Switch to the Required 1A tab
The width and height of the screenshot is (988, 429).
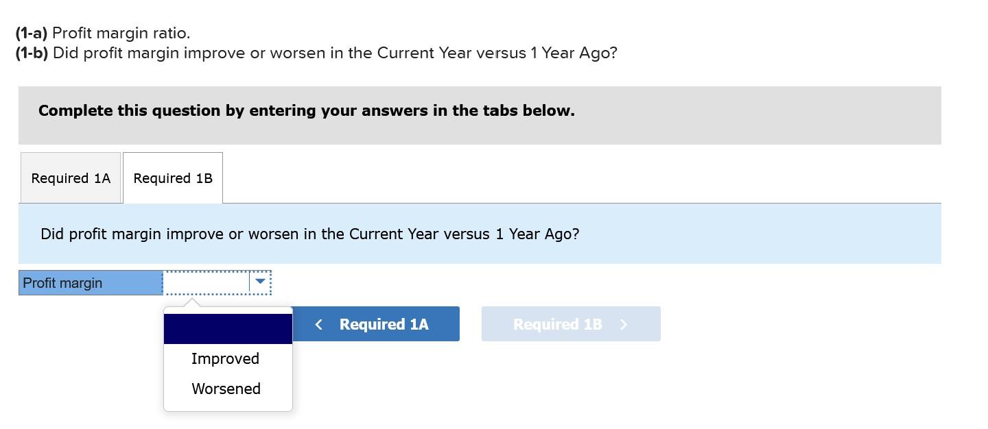pos(71,177)
